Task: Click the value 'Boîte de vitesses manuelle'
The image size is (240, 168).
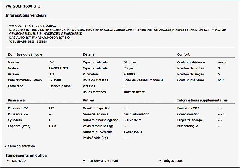Action: [143, 80]
